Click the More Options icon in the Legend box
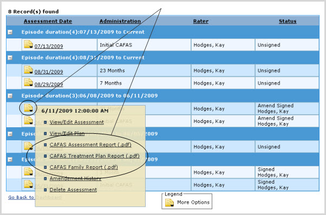Viewport: 326px width, 215px height. (169, 203)
